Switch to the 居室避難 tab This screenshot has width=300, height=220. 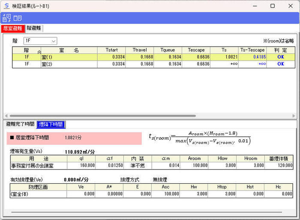(x=13, y=28)
